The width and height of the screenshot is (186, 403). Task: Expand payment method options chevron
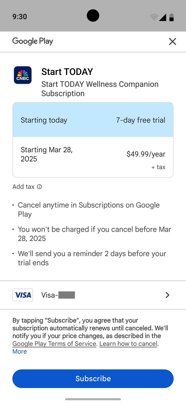(x=167, y=295)
